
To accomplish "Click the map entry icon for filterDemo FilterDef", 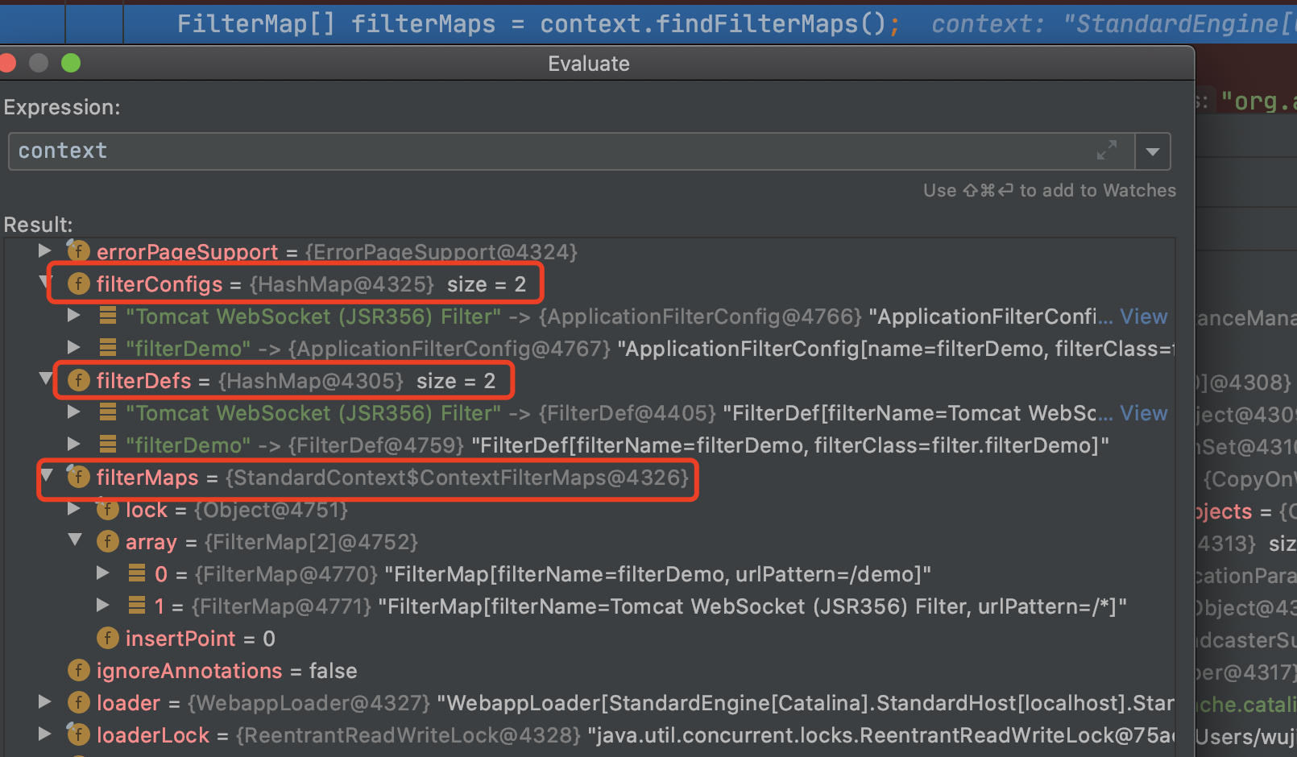I will [107, 445].
